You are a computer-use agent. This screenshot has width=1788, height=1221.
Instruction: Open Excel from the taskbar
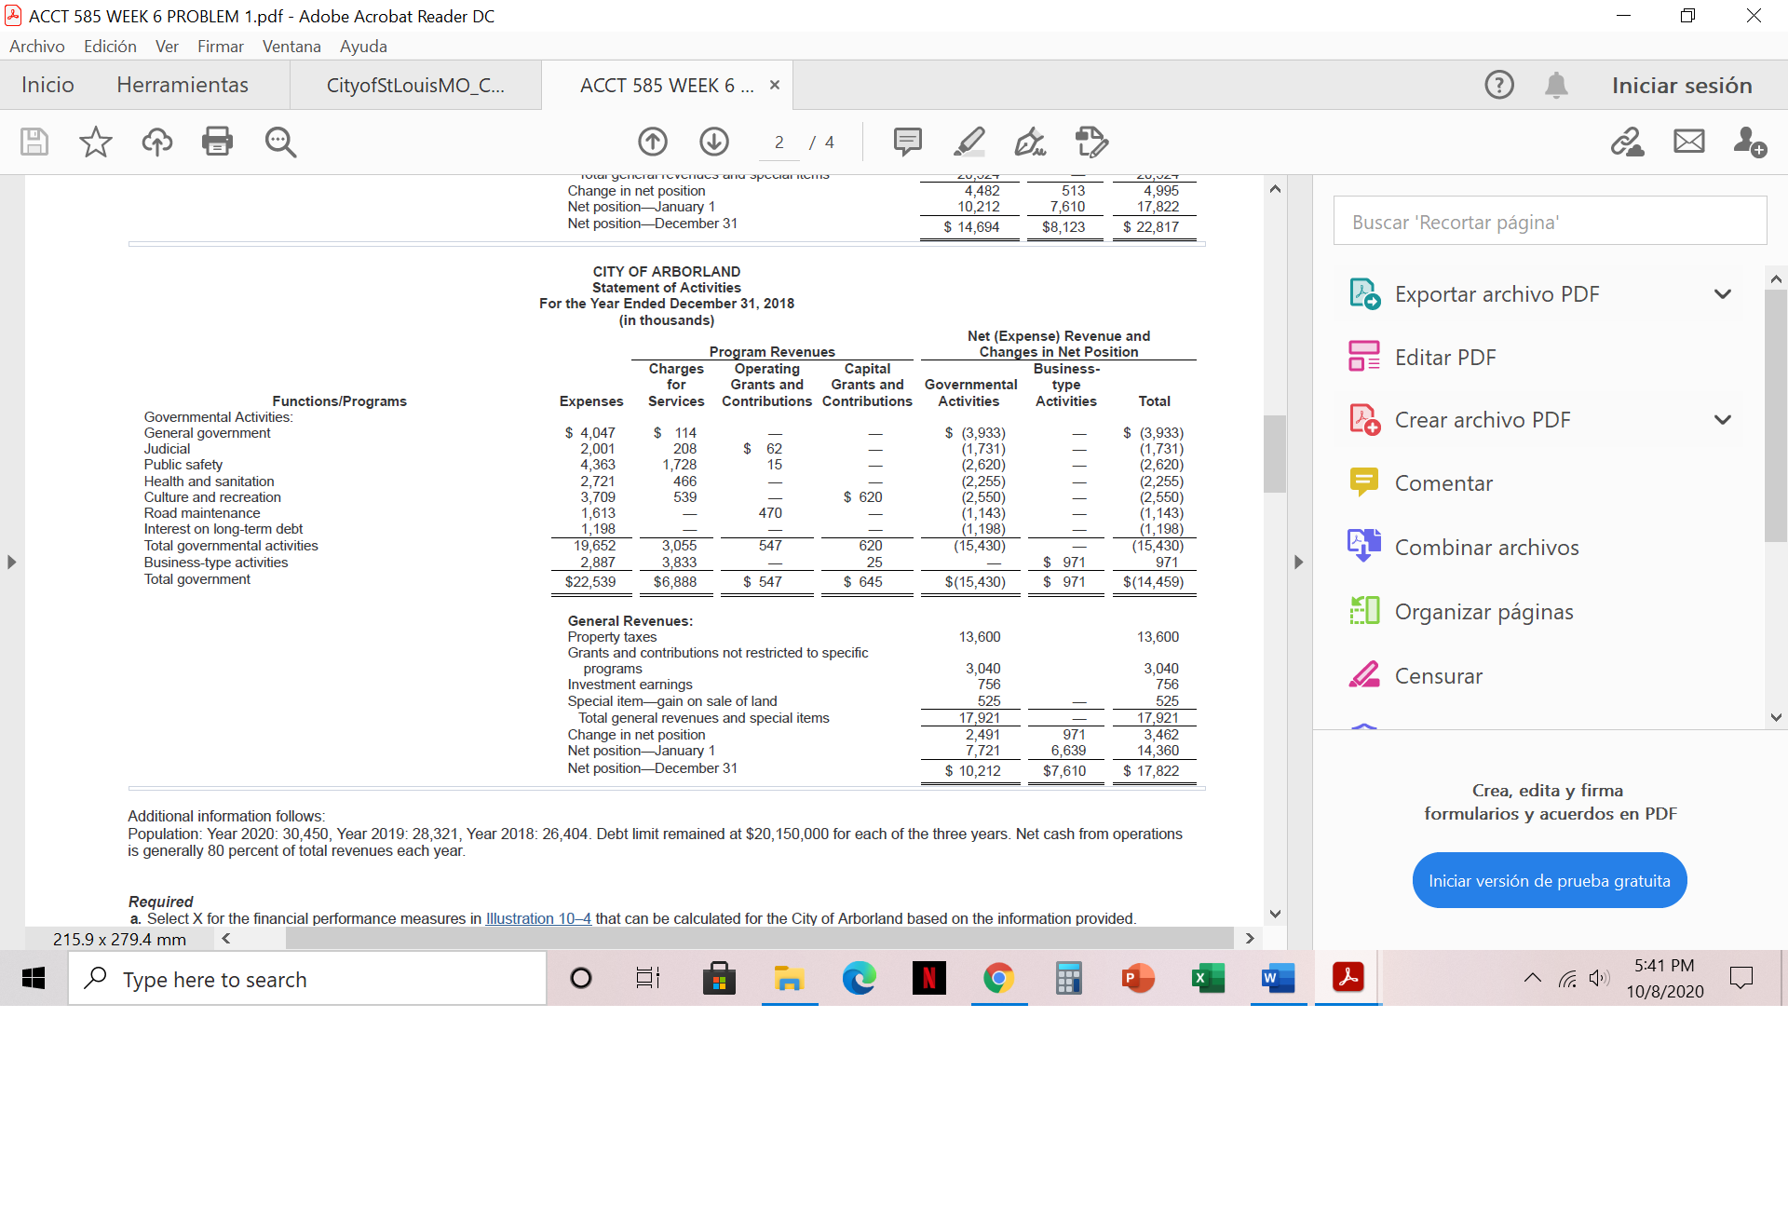point(1208,978)
